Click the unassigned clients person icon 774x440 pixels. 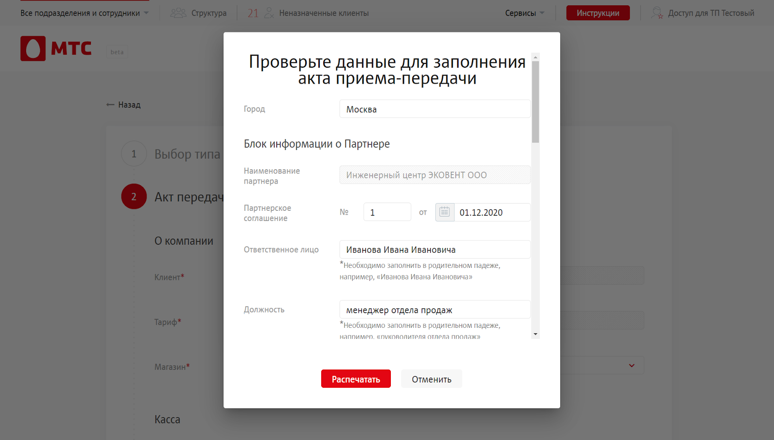point(269,13)
